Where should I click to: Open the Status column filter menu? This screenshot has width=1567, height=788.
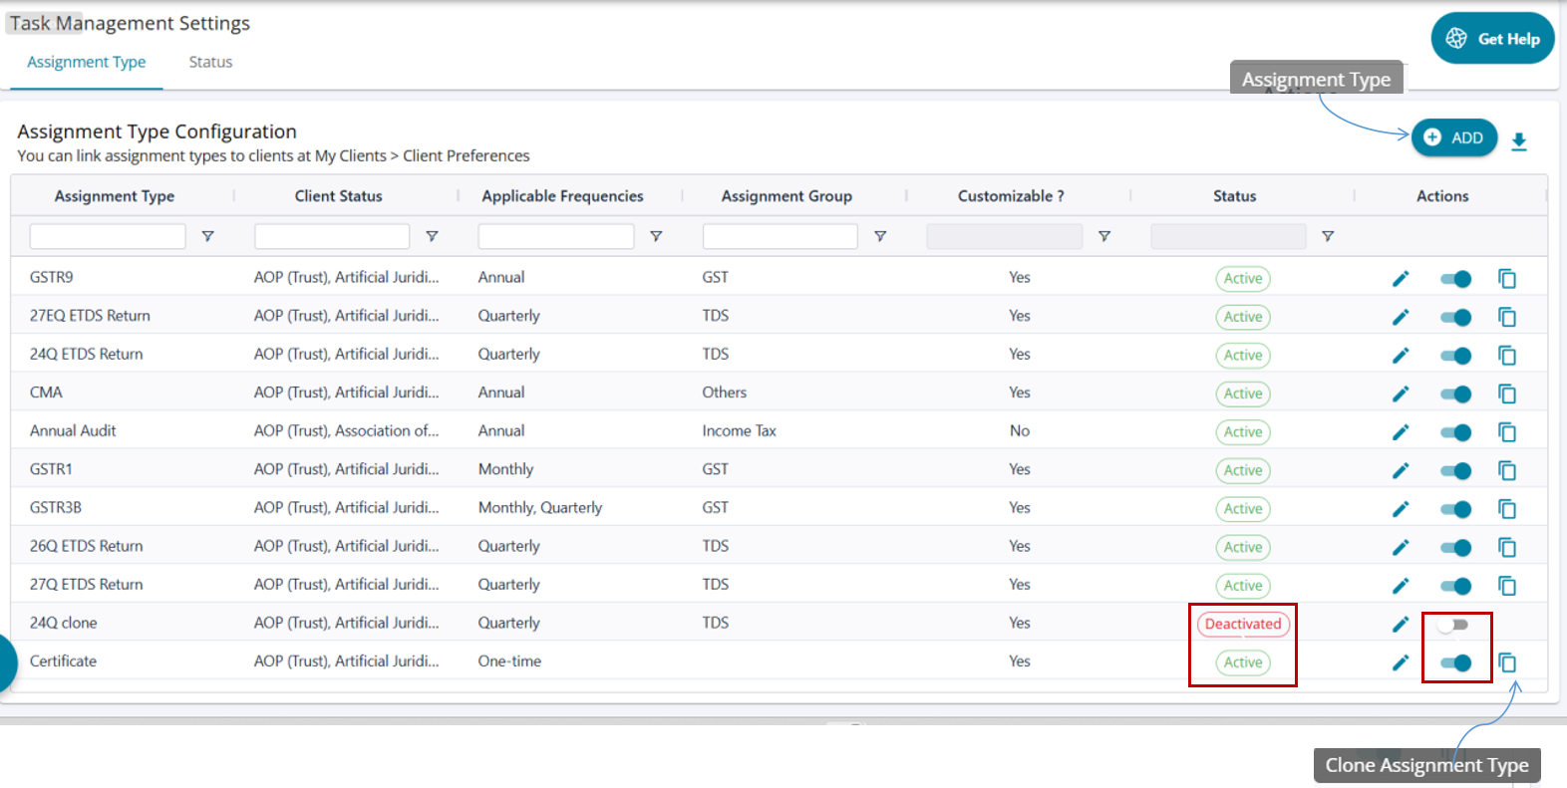(x=1328, y=236)
